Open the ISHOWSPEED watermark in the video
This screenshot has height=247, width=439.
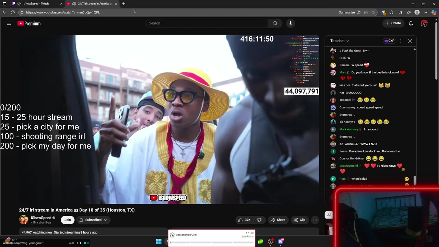point(168,198)
